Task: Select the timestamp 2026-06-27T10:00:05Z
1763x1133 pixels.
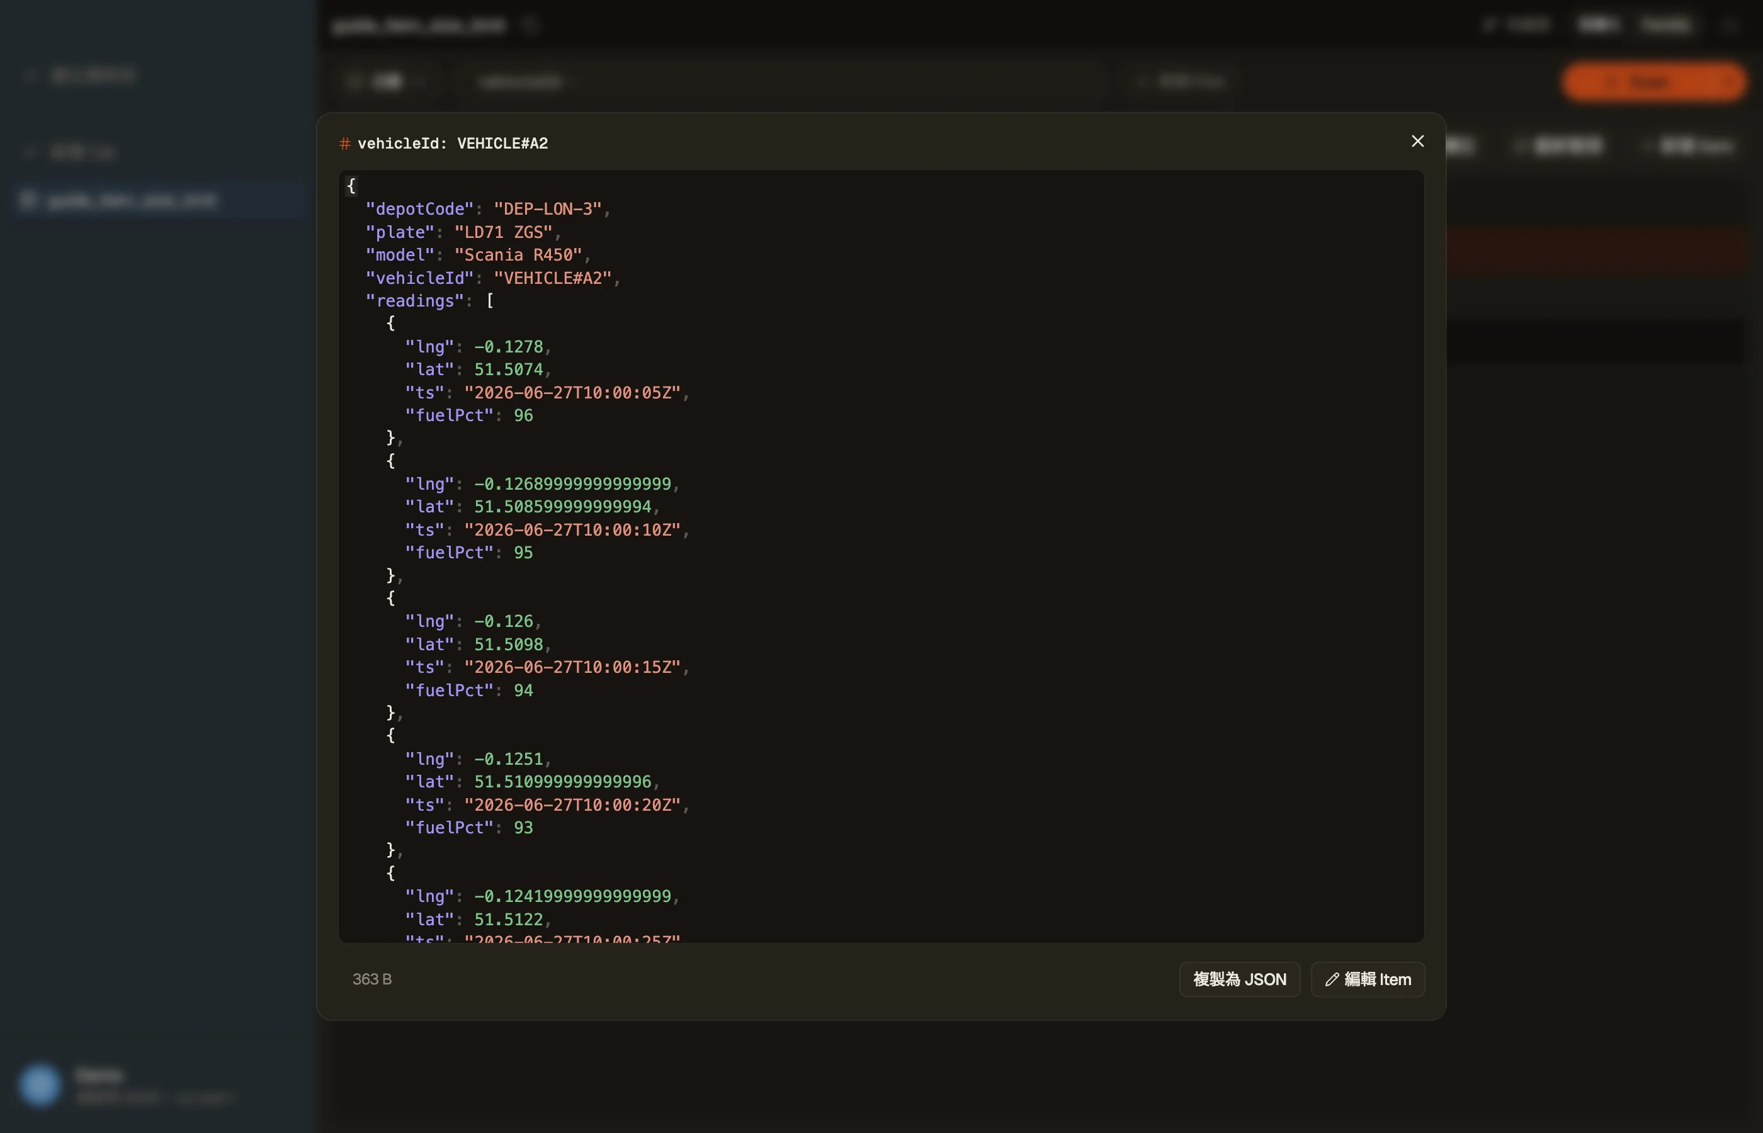Action: coord(572,393)
